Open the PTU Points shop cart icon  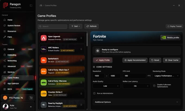(x=31, y=98)
